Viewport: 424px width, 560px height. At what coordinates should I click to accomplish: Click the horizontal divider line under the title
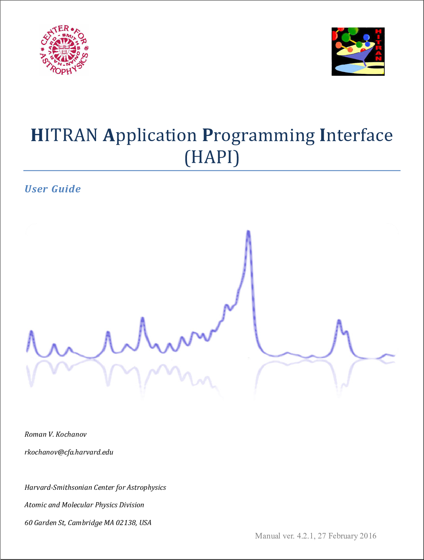point(212,170)
